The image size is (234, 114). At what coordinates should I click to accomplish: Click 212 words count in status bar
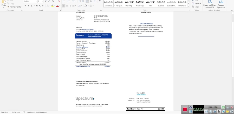tap(16, 112)
